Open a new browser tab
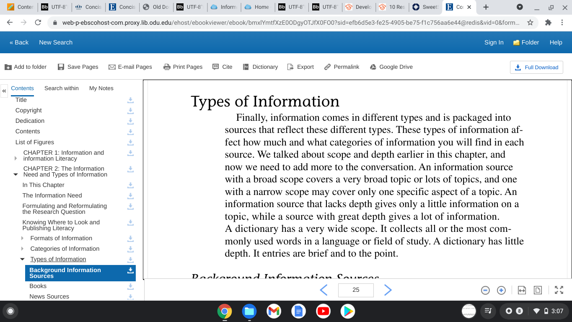This screenshot has width=572, height=322. (x=486, y=7)
